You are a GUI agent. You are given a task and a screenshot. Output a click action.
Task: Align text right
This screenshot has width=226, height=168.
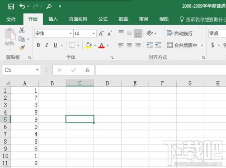138,45
